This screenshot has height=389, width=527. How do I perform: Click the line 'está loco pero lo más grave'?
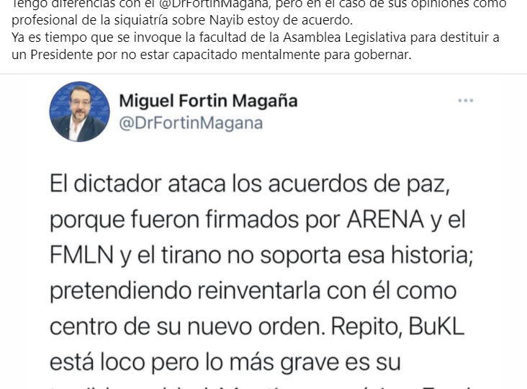point(225,362)
